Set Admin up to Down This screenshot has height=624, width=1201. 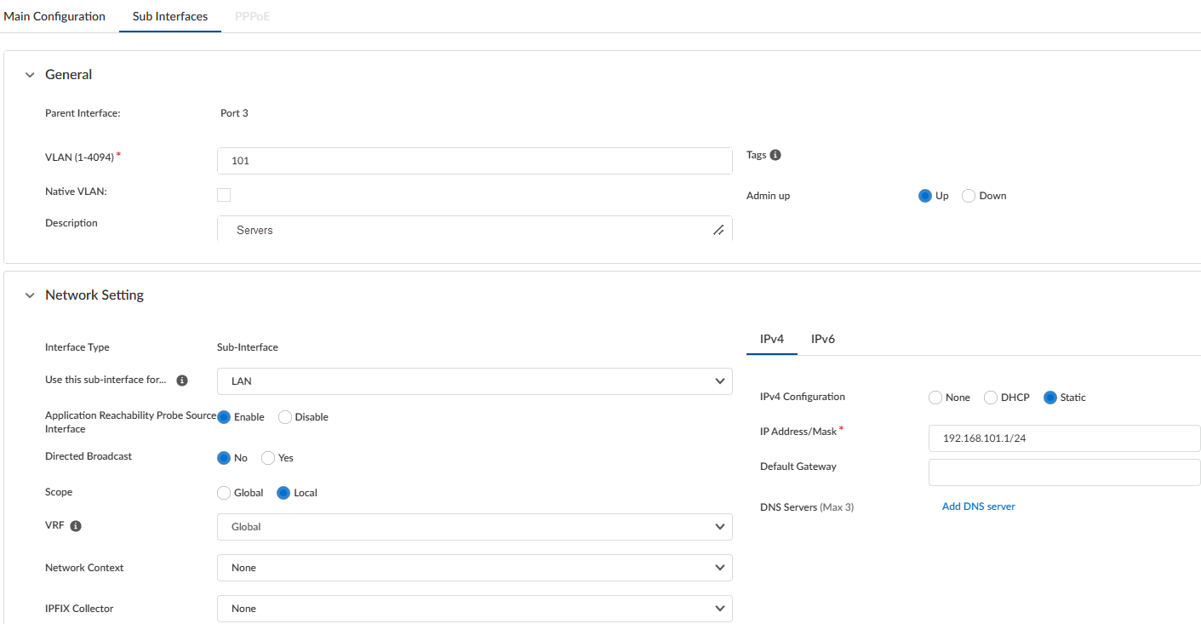tap(969, 196)
